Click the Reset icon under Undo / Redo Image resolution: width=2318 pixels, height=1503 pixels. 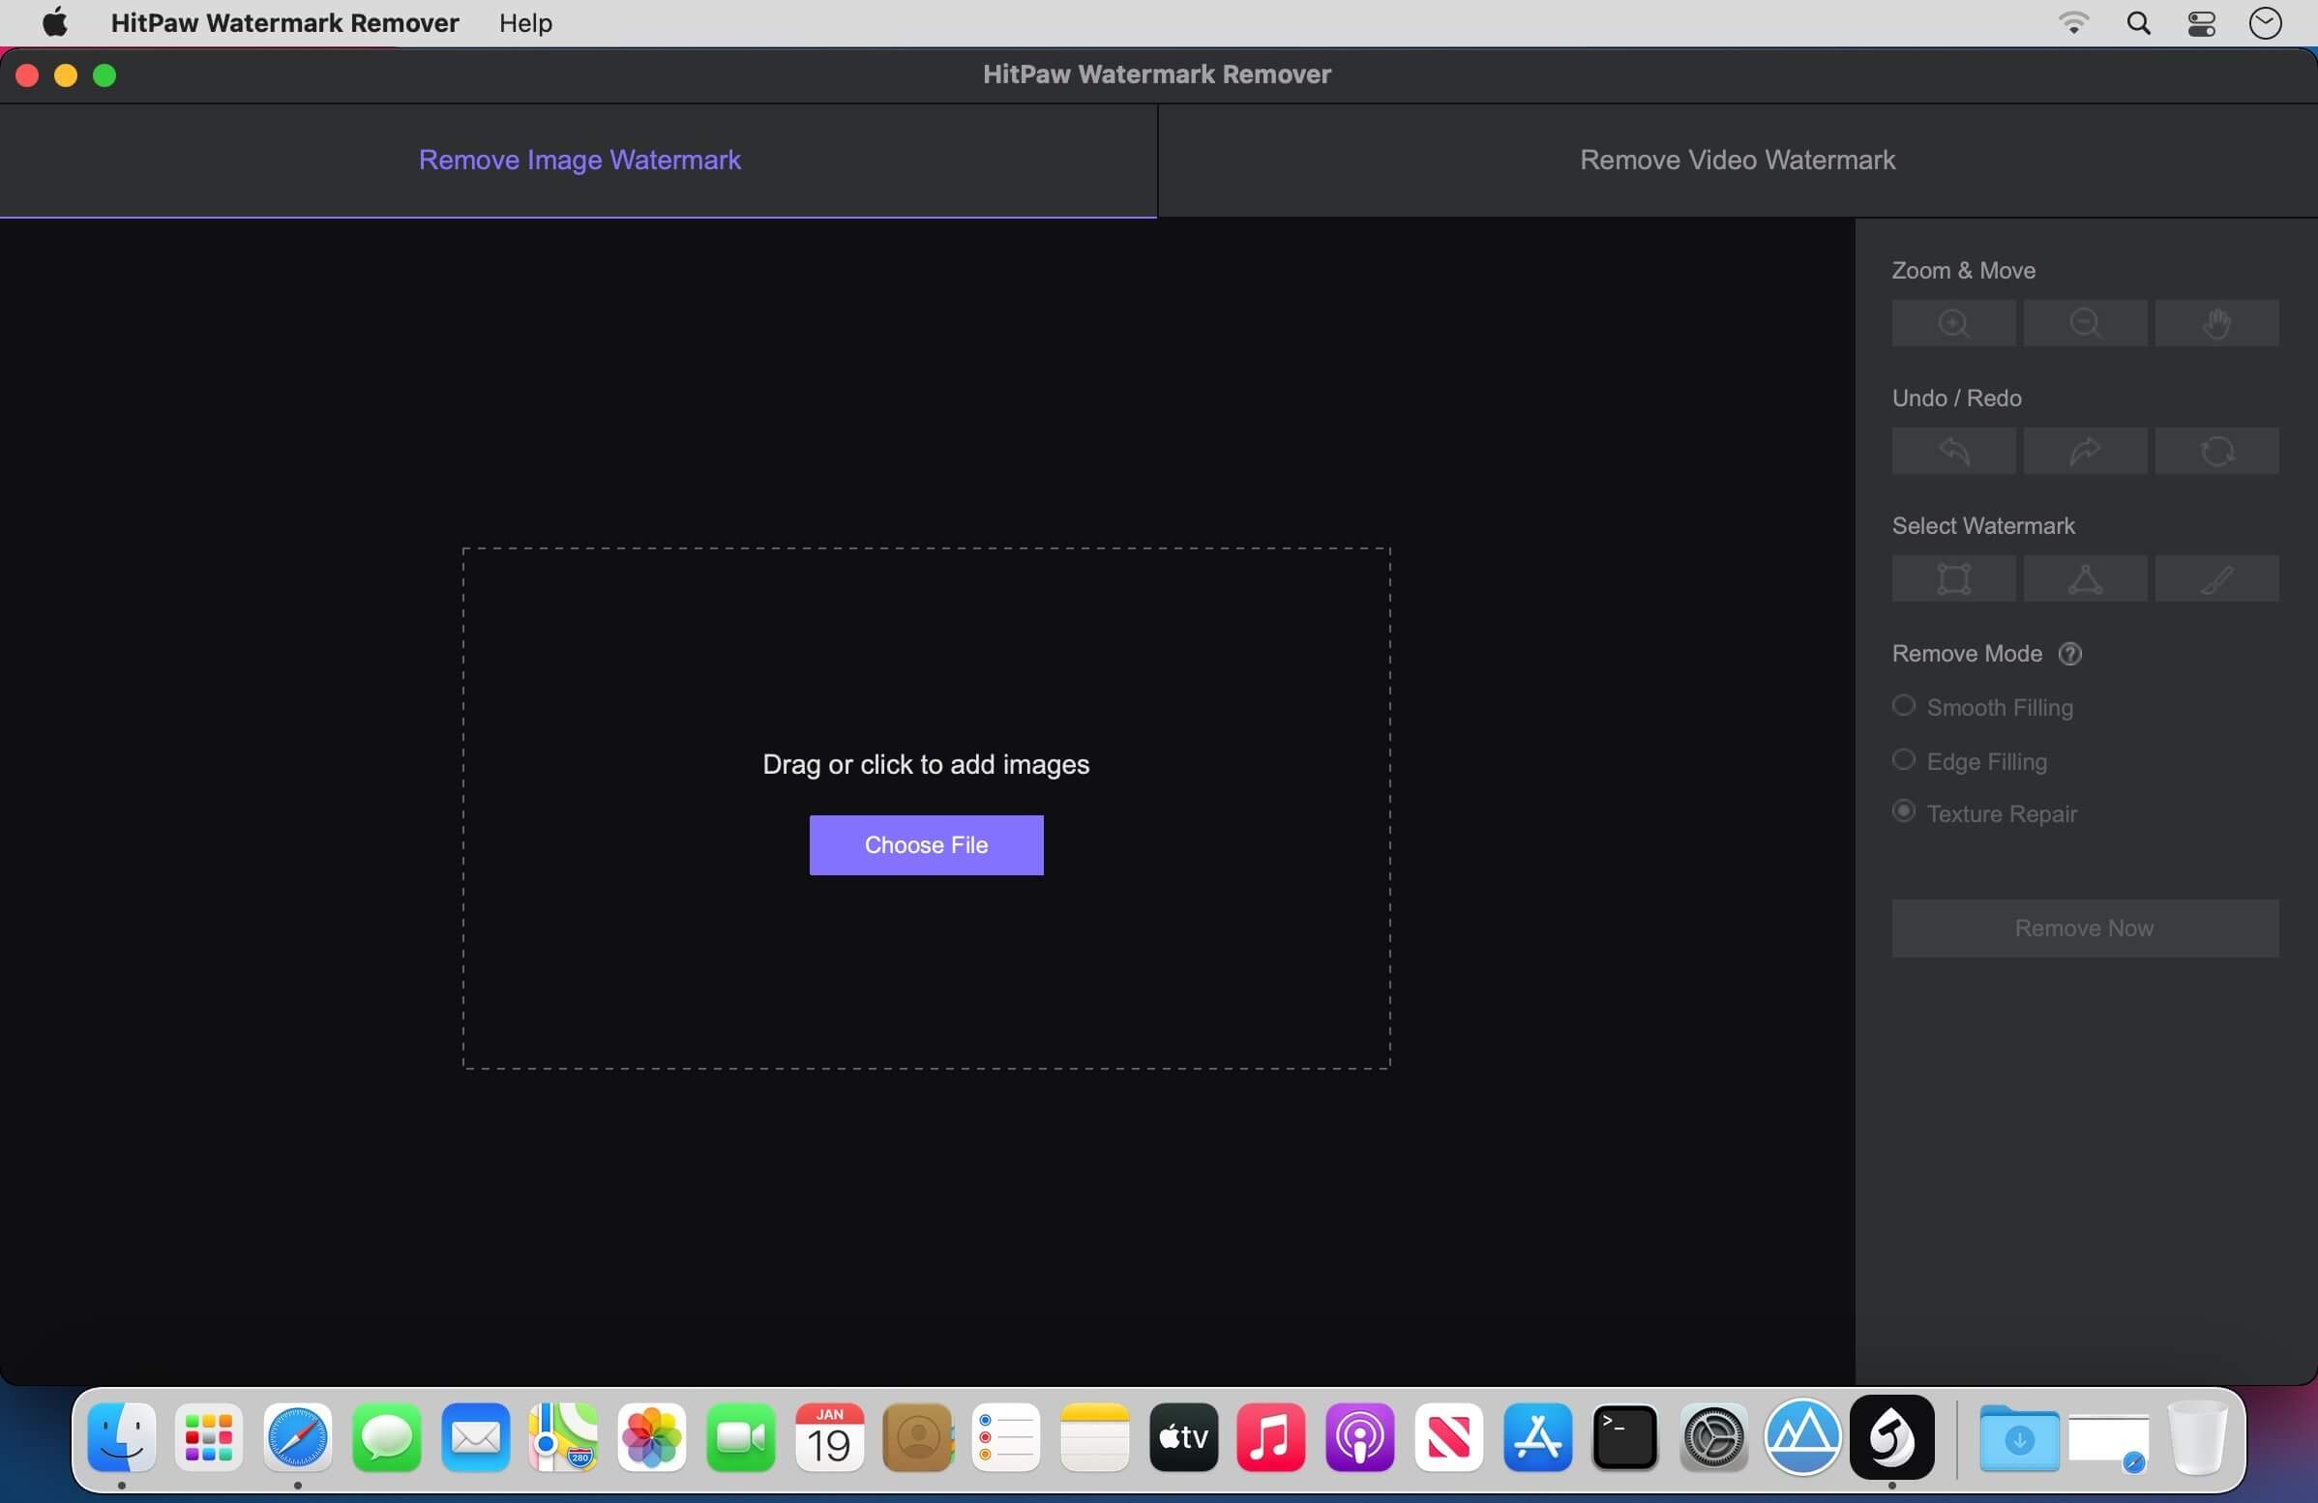[2214, 450]
